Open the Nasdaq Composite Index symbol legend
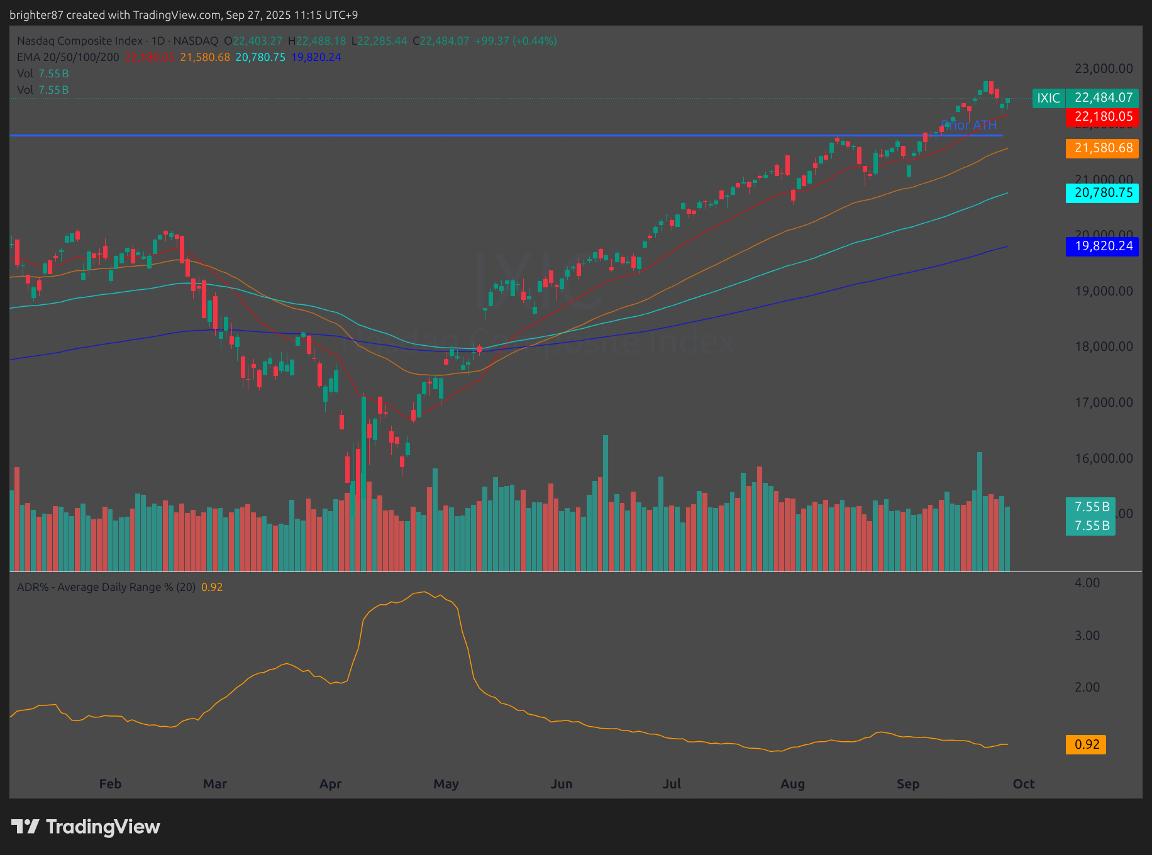1152x855 pixels. [x=79, y=41]
